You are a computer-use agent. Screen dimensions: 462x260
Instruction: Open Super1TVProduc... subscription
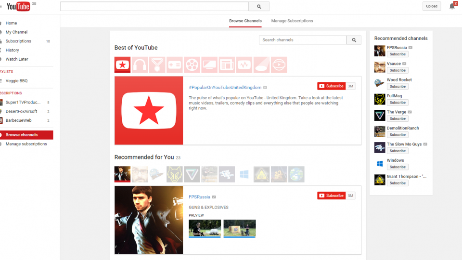point(23,102)
